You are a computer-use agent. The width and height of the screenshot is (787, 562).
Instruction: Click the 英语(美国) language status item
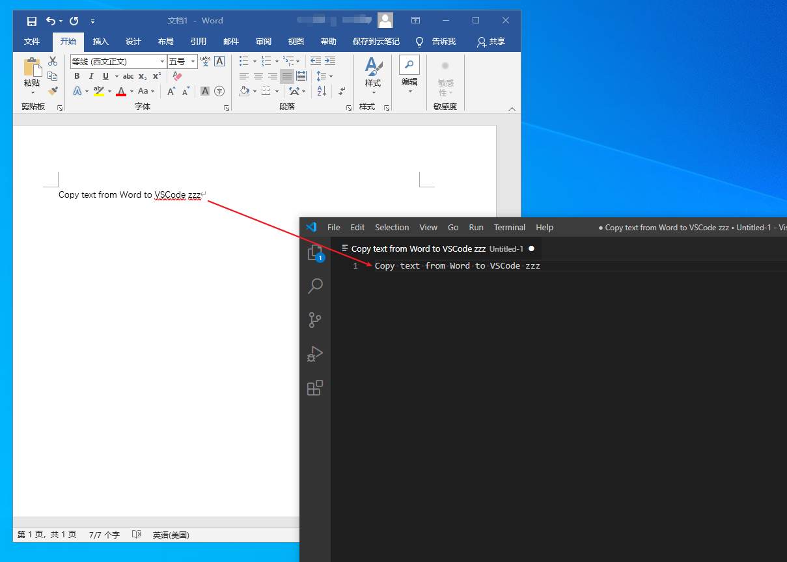171,535
